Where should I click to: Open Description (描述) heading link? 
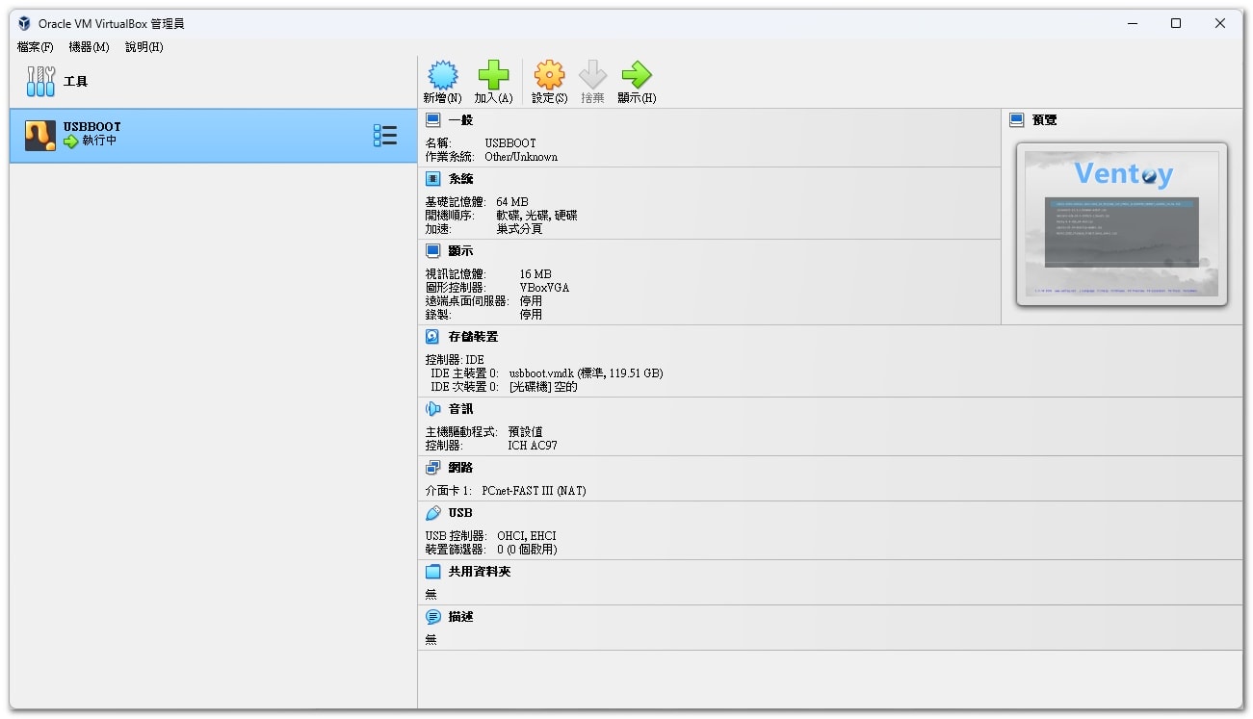pyautogui.click(x=460, y=617)
